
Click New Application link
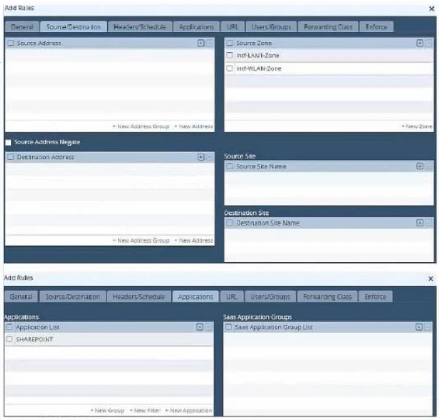point(188,411)
